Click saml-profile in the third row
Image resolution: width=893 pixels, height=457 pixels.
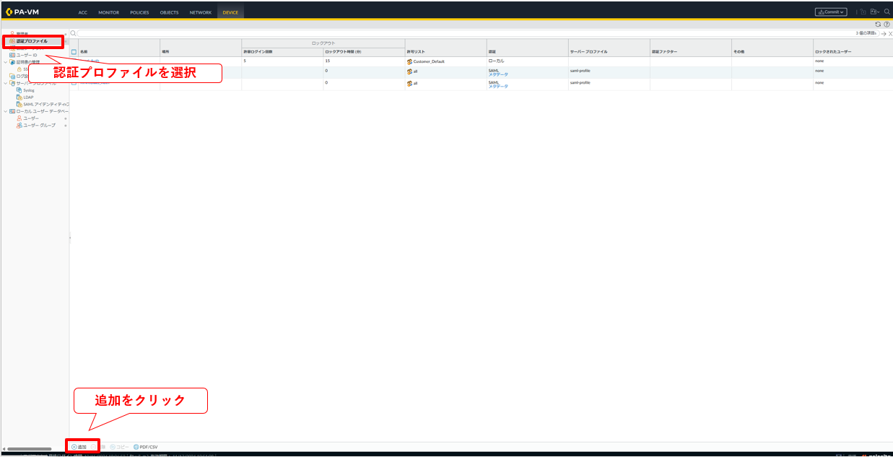click(x=580, y=82)
